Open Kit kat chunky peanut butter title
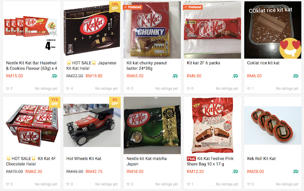Image resolution: width=304 pixels, height=191 pixels. click(x=147, y=66)
